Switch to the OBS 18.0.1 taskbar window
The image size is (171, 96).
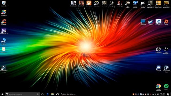coord(68,94)
